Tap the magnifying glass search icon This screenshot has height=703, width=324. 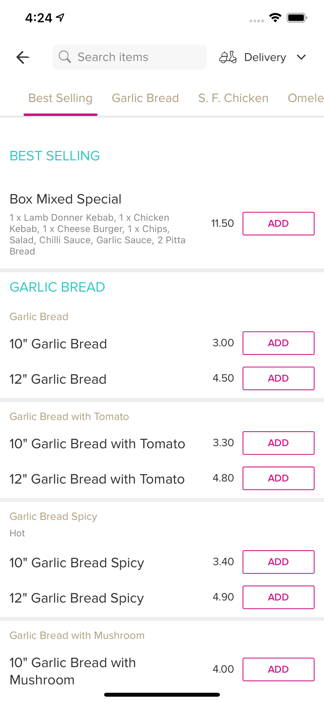tap(65, 57)
